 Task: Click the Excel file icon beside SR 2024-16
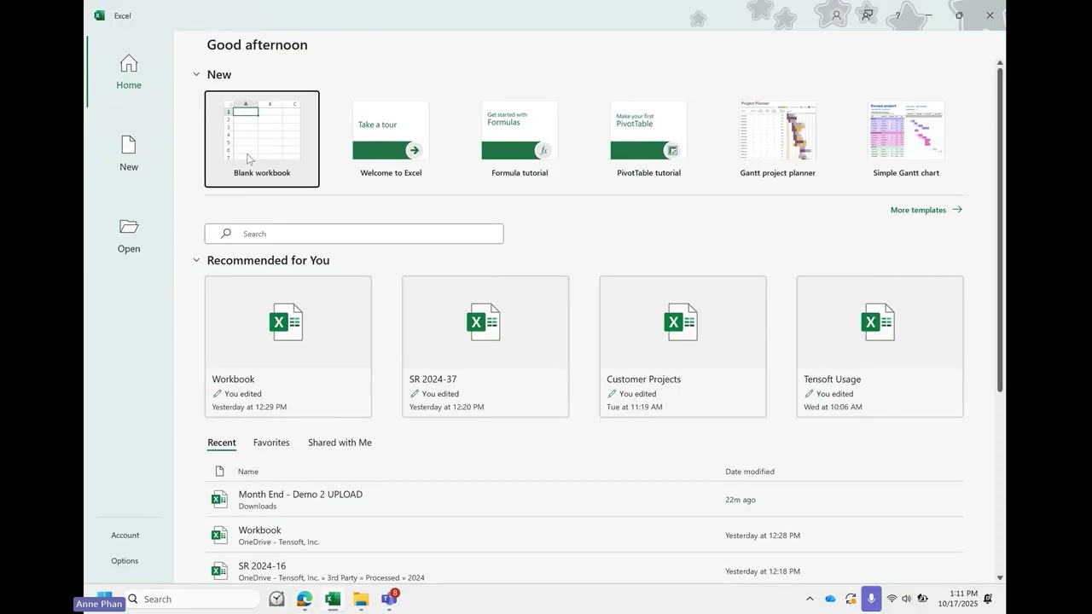219,571
